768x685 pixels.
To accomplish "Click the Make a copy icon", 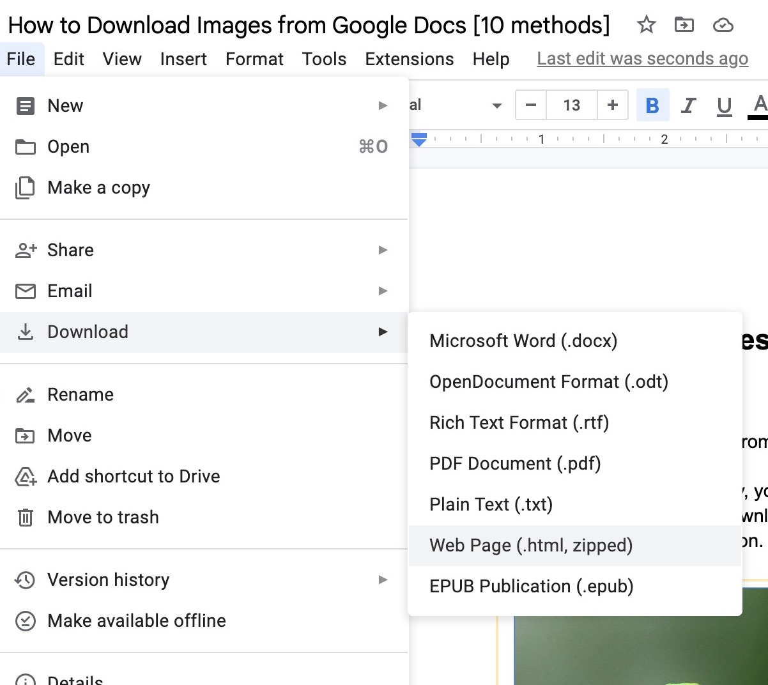I will (x=26, y=187).
